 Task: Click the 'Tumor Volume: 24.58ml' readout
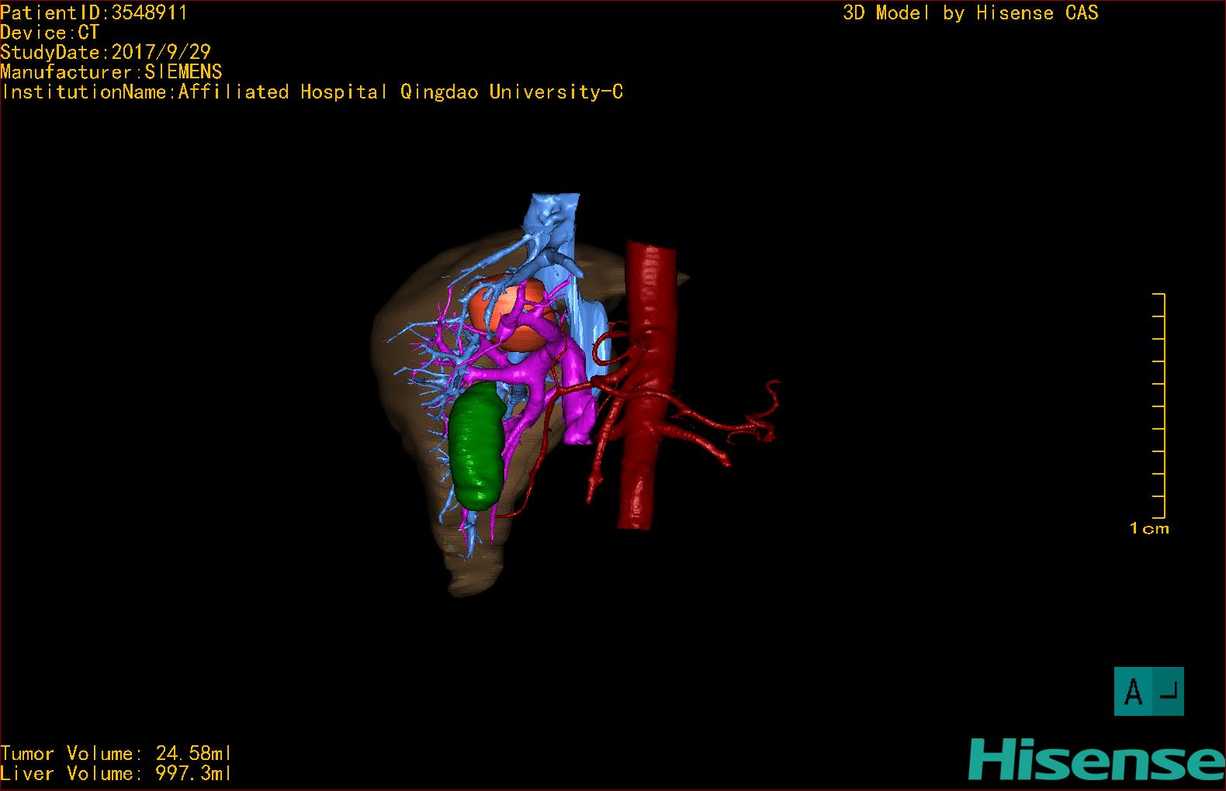pos(116,754)
